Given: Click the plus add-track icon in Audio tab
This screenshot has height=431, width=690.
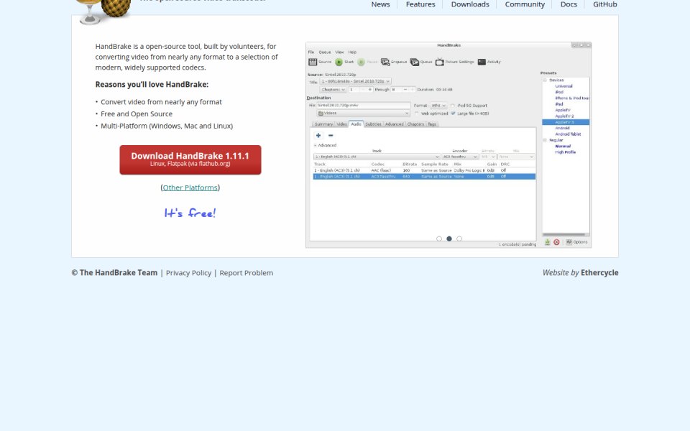Looking at the screenshot, I should [318, 136].
